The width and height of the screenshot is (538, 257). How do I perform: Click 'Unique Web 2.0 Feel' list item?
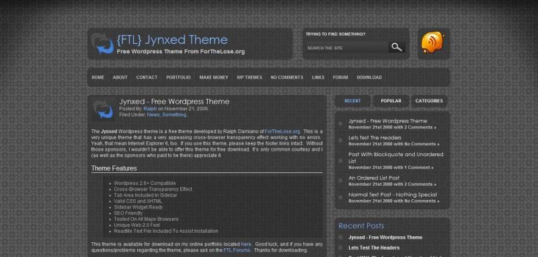[x=137, y=225]
